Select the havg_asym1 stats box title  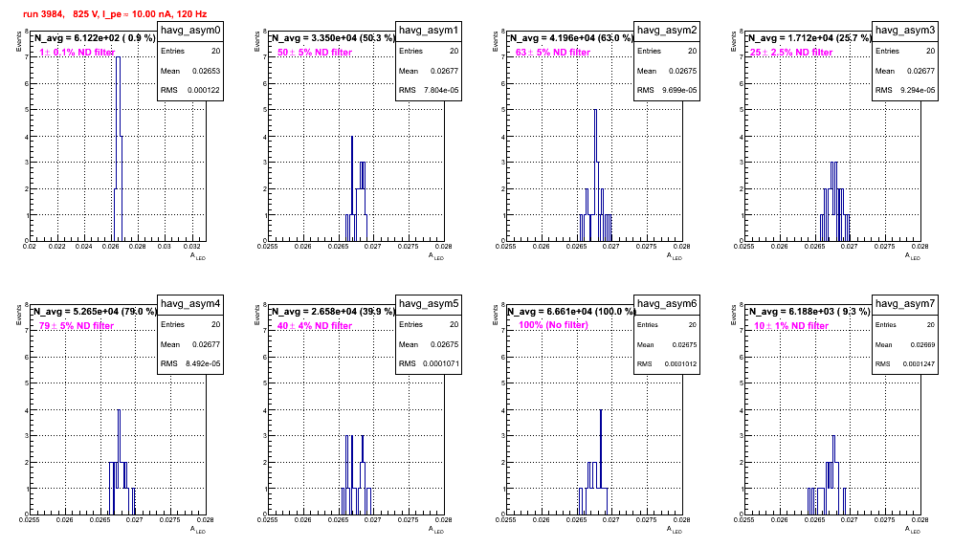[429, 30]
